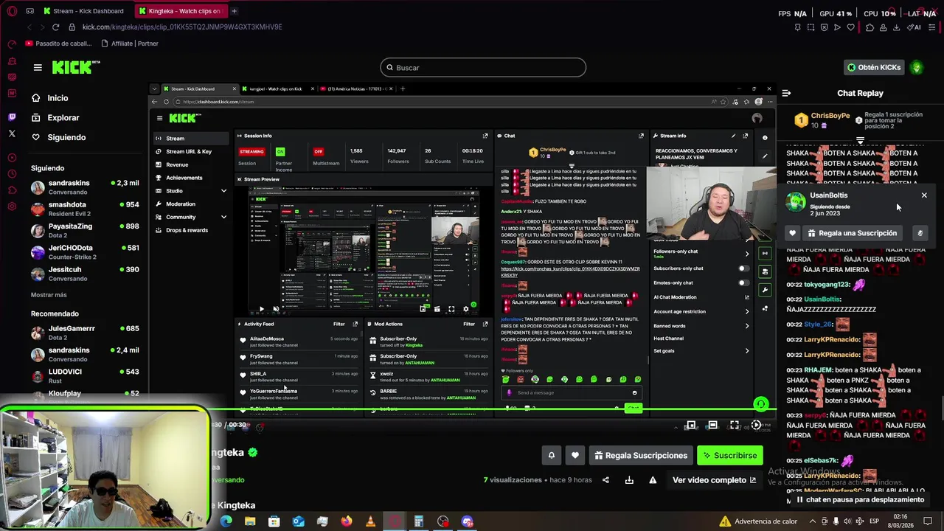Click the notification bell below the clip
Image resolution: width=944 pixels, height=531 pixels.
[x=551, y=455]
